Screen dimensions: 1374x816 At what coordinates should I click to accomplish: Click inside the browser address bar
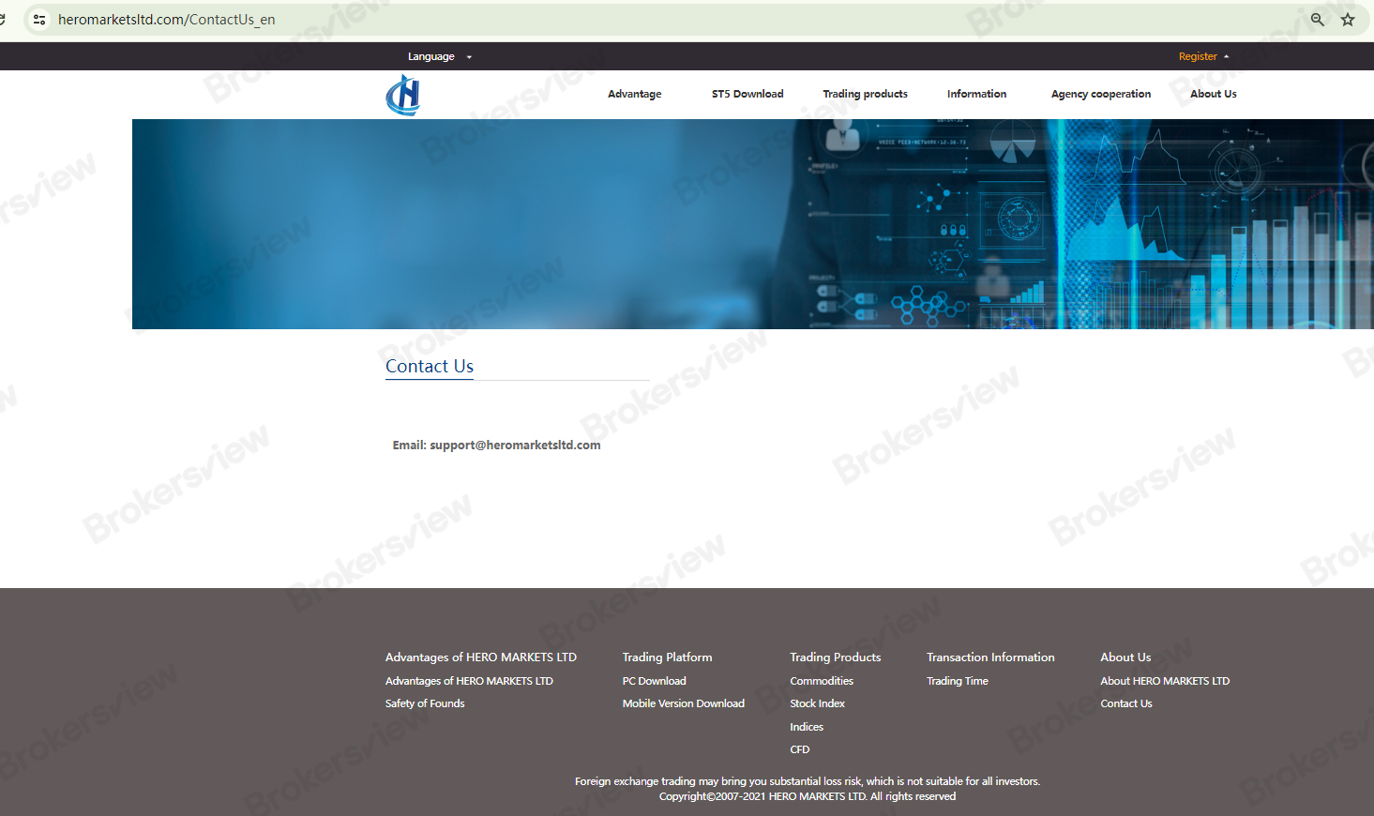click(375, 19)
